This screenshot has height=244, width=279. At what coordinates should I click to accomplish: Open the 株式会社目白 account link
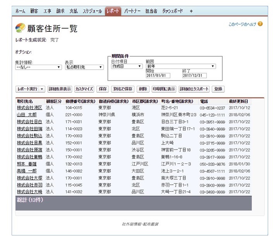(29, 122)
